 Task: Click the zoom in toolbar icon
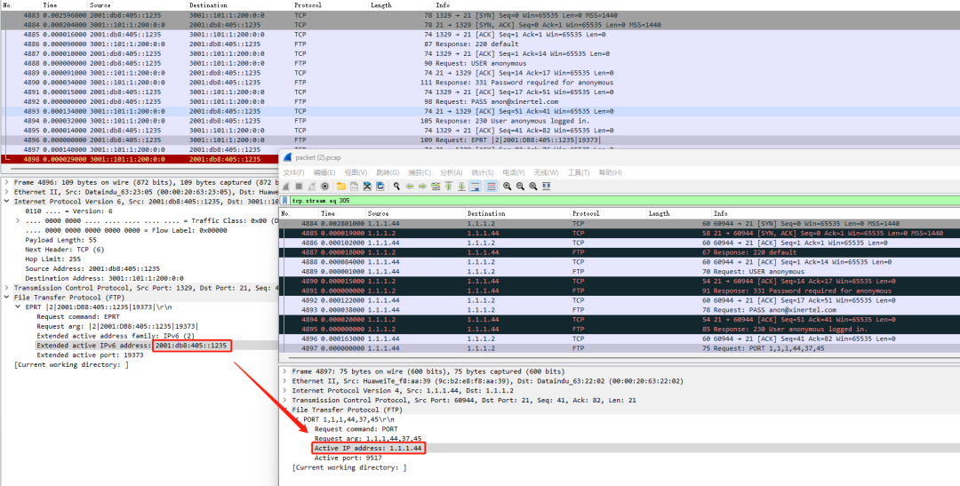pyautogui.click(x=507, y=187)
